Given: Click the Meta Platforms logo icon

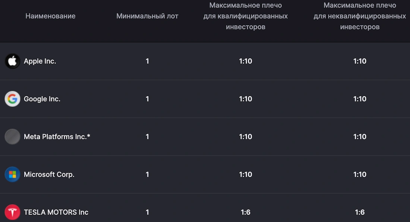Looking at the screenshot, I should [12, 137].
